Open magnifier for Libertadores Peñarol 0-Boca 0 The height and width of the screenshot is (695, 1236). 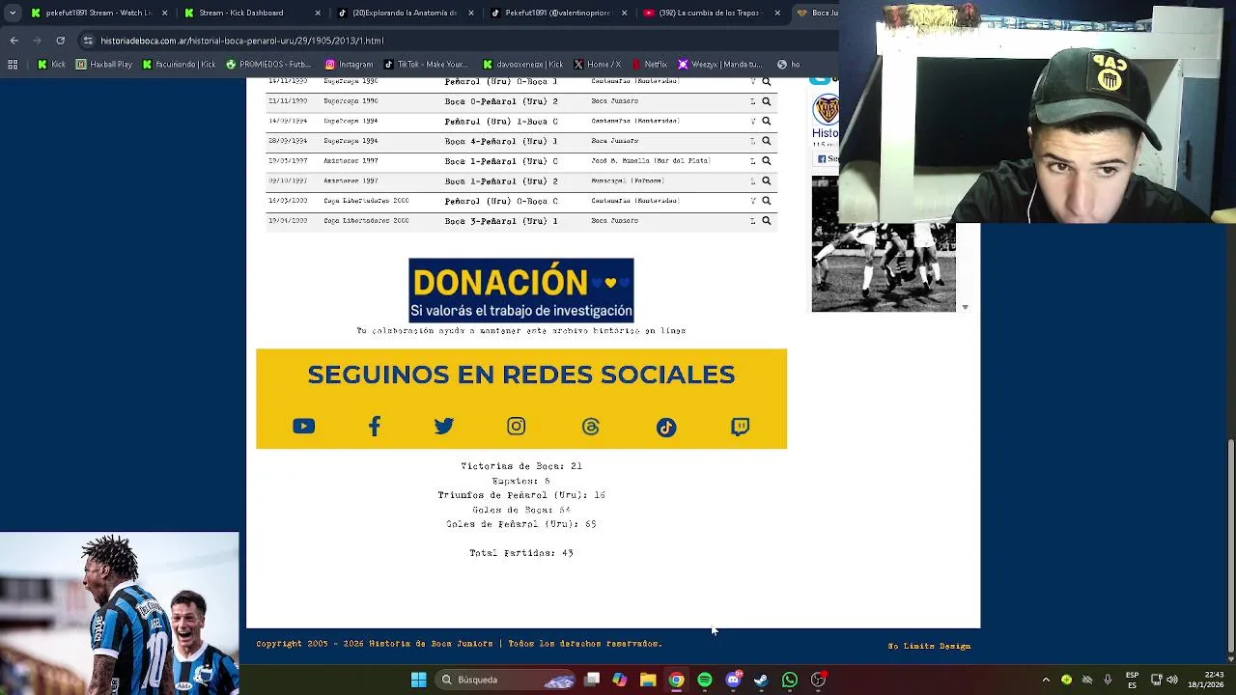pos(766,201)
